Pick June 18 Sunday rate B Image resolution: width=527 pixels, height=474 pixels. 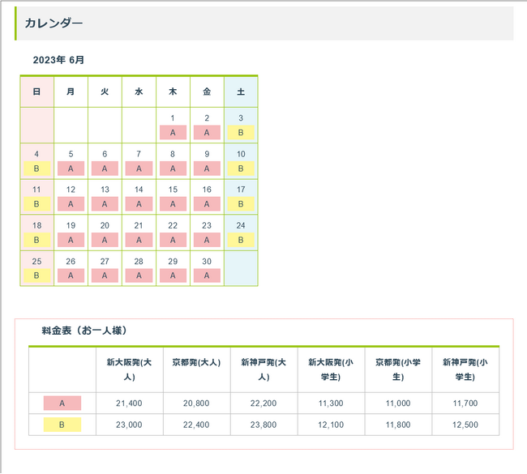pos(36,233)
